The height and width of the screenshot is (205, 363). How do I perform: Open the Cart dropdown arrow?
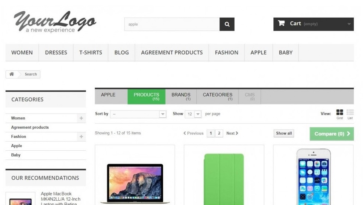click(349, 24)
